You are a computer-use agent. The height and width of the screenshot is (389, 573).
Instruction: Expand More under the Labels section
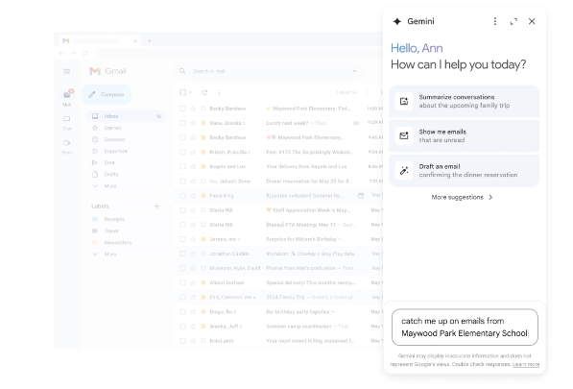(105, 255)
